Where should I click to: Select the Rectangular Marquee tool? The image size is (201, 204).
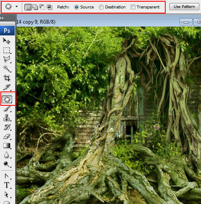click(x=7, y=50)
